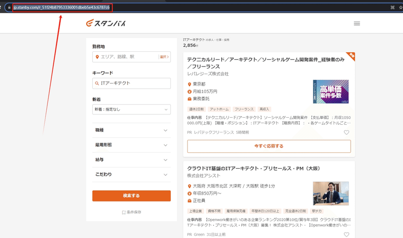The width and height of the screenshot is (403, 238).
Task: Bookmark page with the star icon
Action: tap(400, 8)
